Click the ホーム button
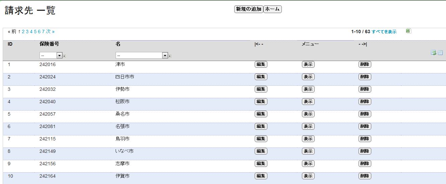The image size is (446, 184). coord(272,9)
